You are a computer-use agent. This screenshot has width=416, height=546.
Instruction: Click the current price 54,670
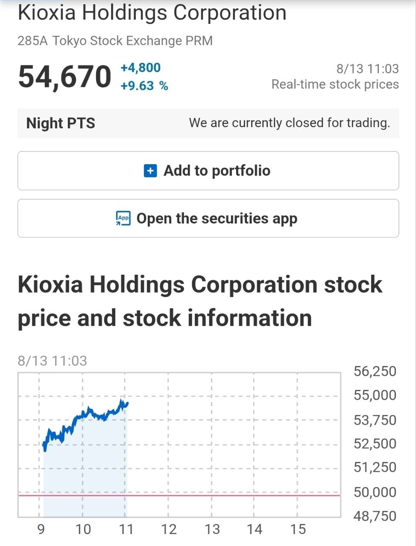point(64,77)
